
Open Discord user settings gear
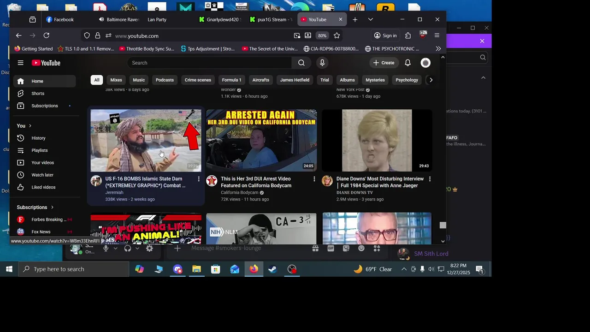click(149, 249)
